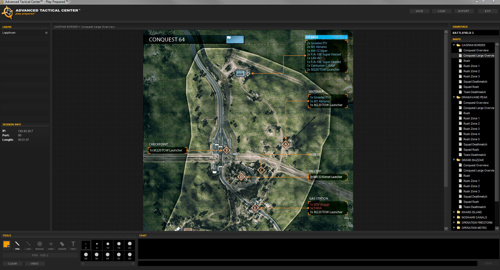Open Dramavand Peak Rush Zone 1
This screenshot has width=500, height=270.
(x=471, y=118)
